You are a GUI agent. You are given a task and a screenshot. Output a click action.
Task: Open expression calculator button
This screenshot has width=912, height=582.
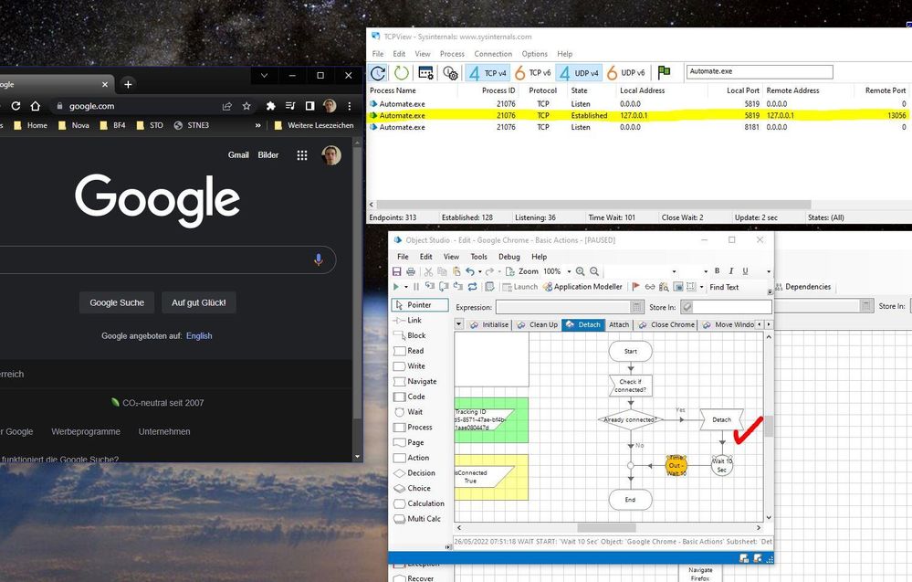(637, 307)
